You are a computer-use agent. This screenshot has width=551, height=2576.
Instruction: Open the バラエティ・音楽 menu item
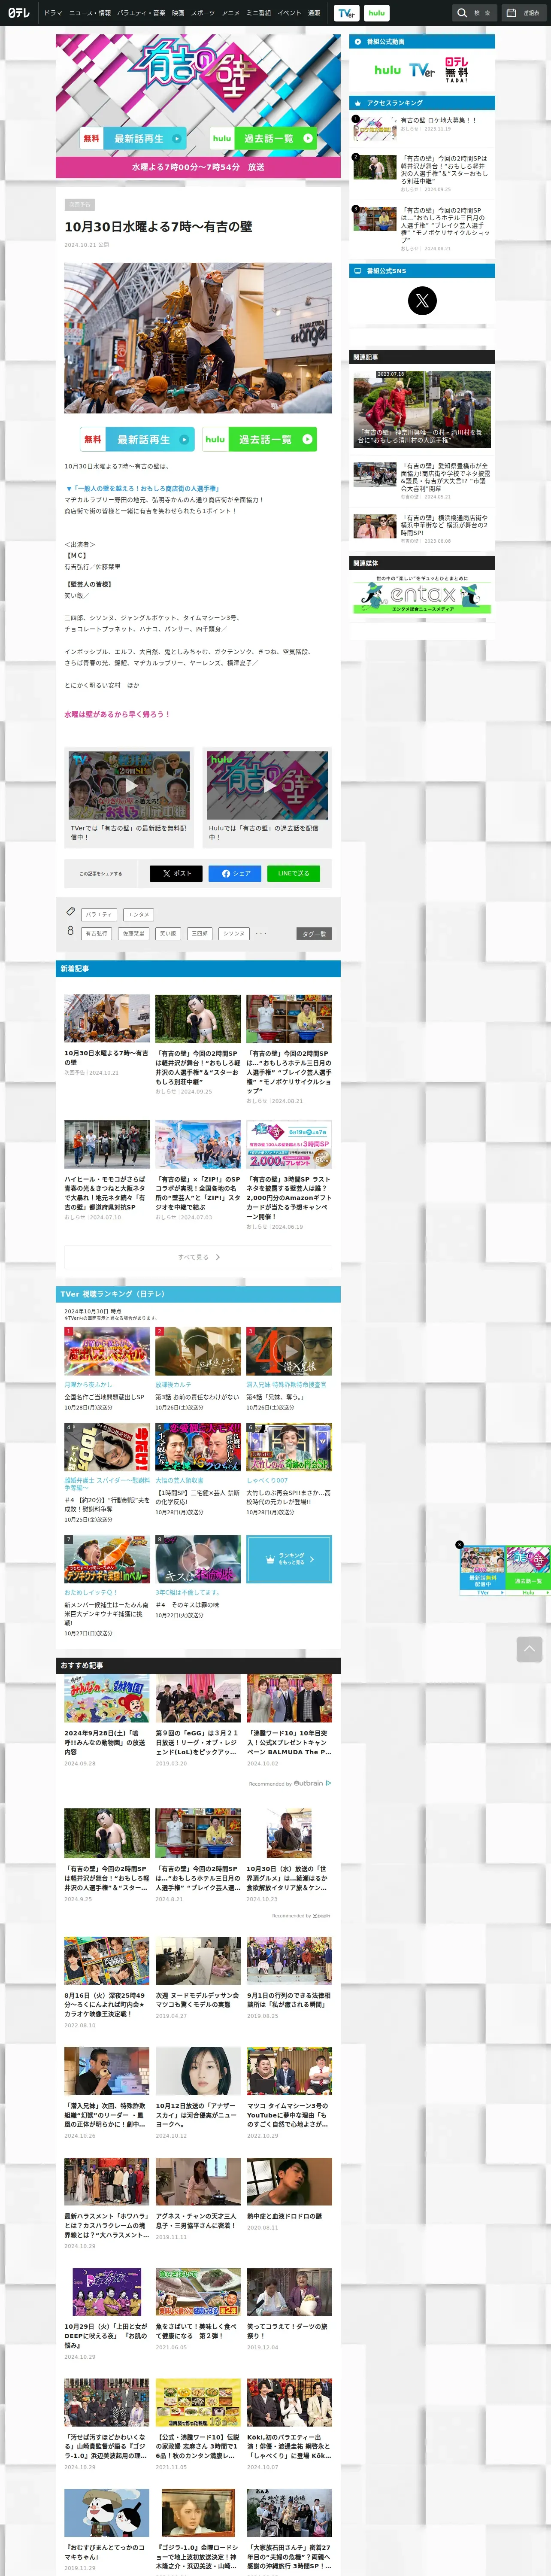pyautogui.click(x=141, y=13)
